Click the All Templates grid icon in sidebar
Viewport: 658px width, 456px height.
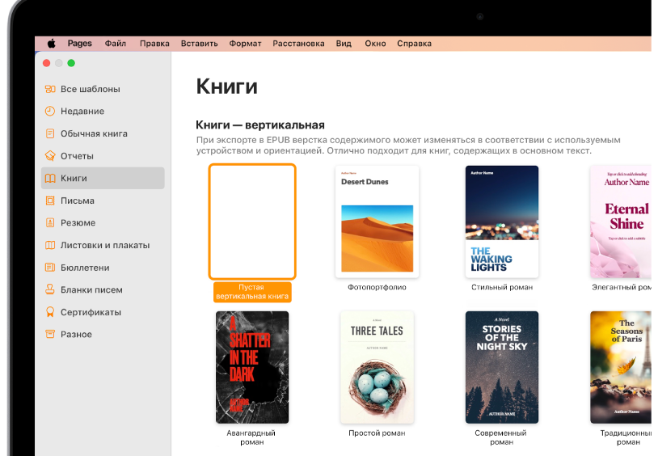[50, 89]
